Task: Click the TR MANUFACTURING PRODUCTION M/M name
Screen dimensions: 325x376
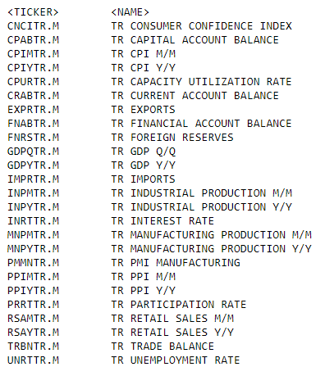Action: click(212, 235)
